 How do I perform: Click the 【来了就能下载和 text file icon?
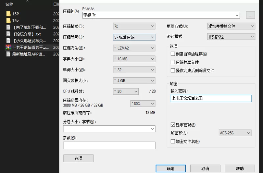[8, 27]
